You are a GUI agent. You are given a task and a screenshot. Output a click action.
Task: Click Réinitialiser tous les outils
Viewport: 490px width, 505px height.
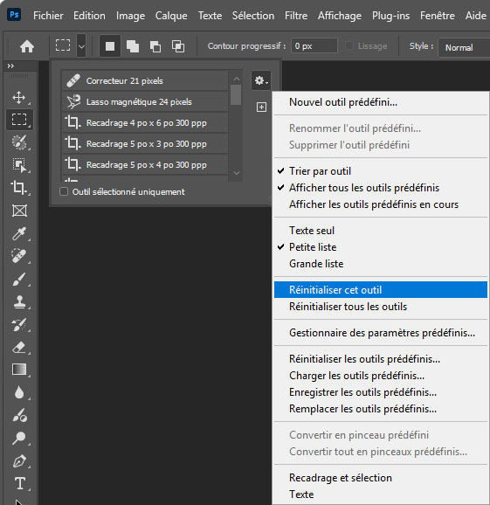(381, 307)
